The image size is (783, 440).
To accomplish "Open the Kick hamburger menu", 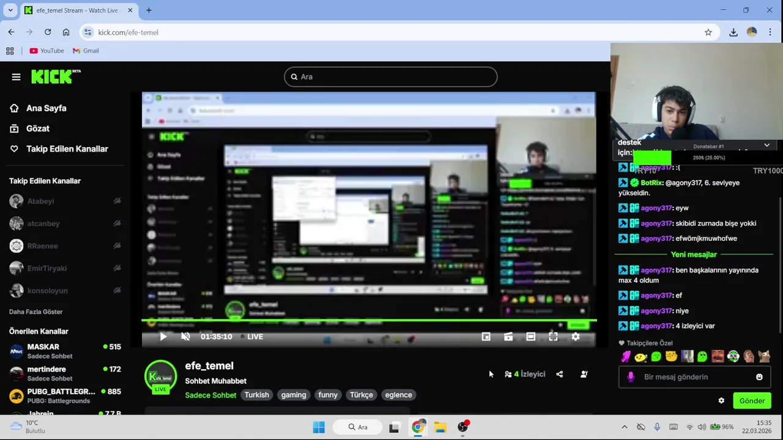I will pyautogui.click(x=16, y=77).
